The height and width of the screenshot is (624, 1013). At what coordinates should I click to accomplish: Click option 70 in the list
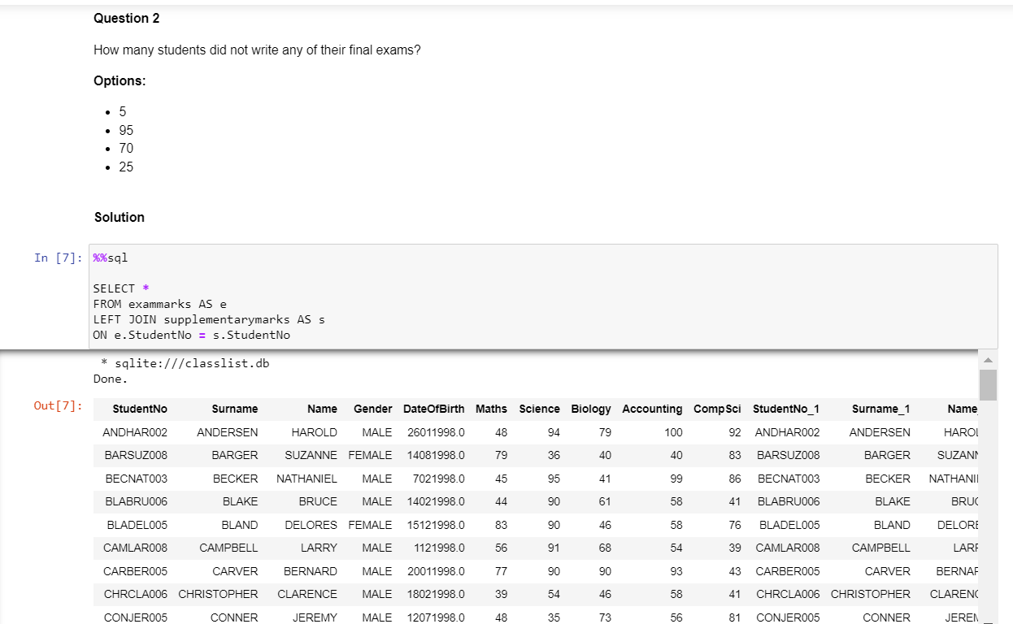pos(126,149)
